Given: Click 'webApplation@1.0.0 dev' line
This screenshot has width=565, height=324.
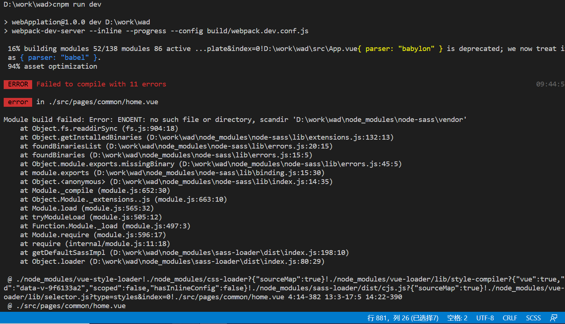Looking at the screenshot, I should (77, 22).
